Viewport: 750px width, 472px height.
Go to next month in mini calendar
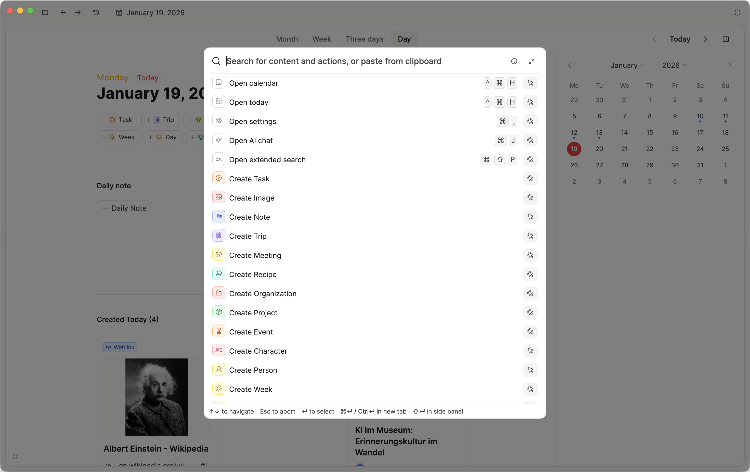pyautogui.click(x=729, y=65)
